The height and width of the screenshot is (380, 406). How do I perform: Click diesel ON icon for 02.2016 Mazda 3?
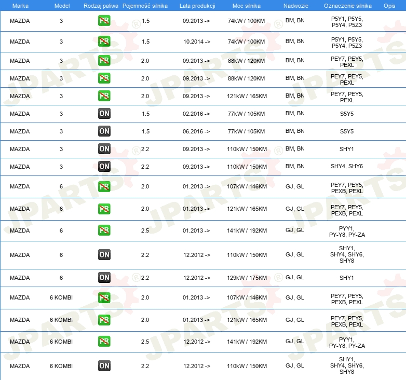coord(104,114)
